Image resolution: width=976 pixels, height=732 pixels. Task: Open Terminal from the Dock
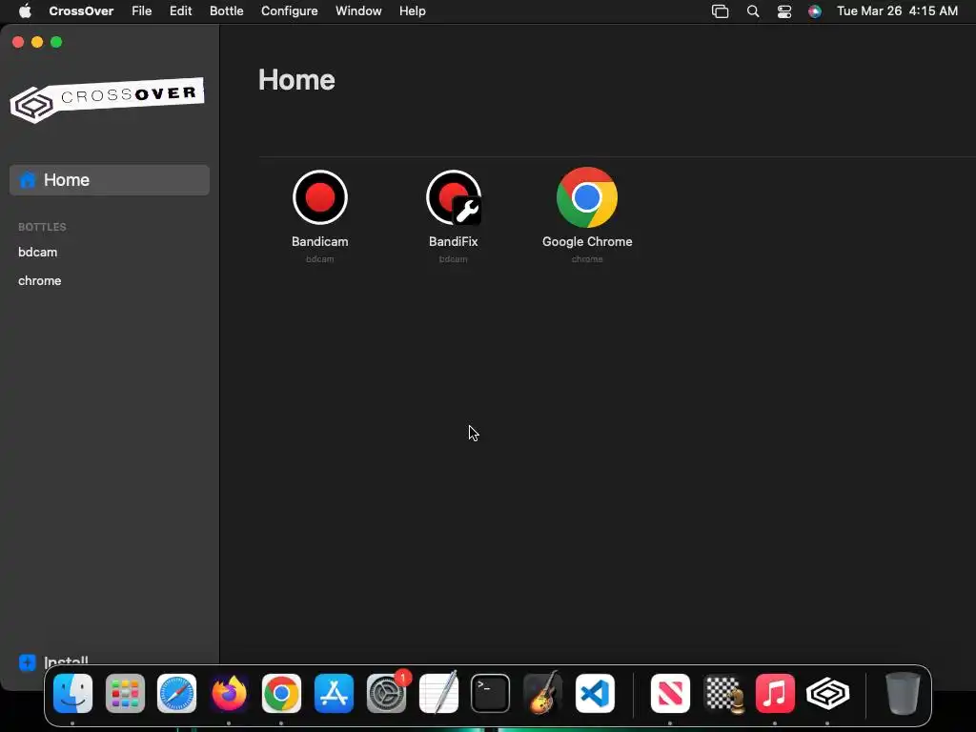[491, 693]
